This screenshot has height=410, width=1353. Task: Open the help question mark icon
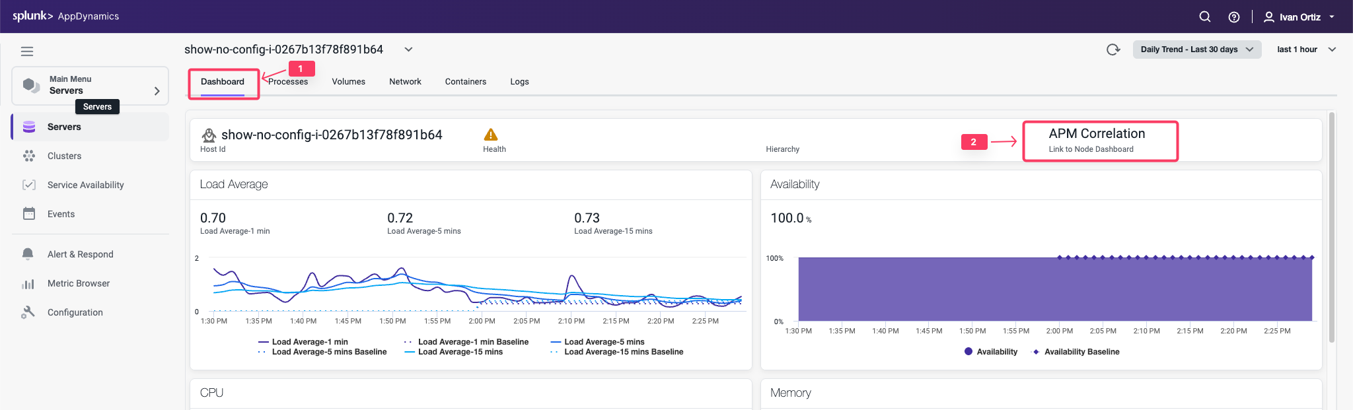(1233, 17)
